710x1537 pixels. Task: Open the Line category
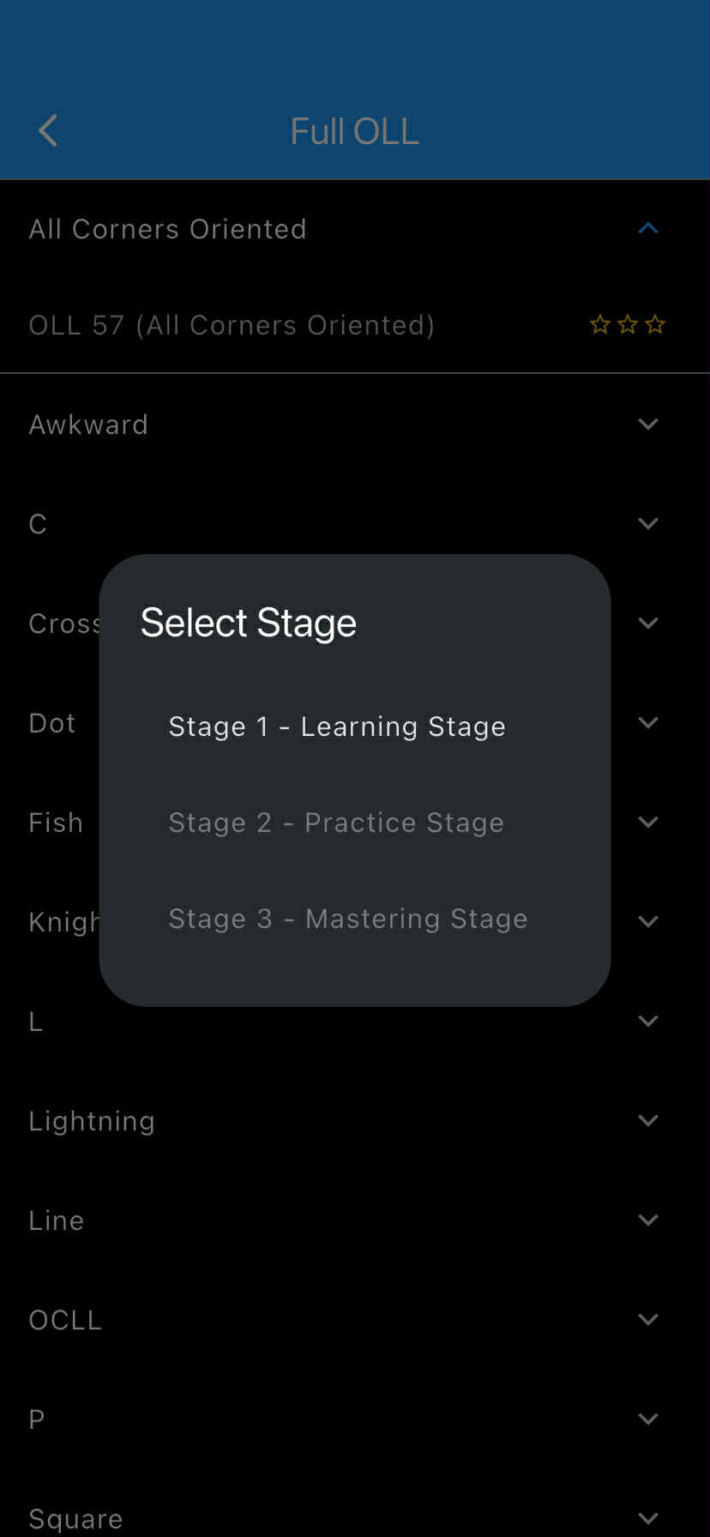[648, 1221]
